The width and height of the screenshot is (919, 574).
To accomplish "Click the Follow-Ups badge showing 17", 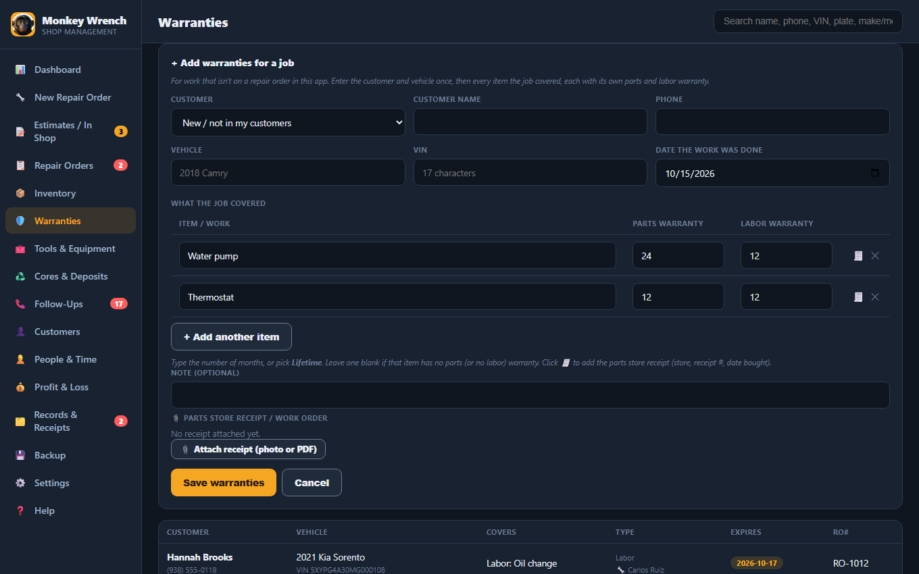I will click(119, 304).
